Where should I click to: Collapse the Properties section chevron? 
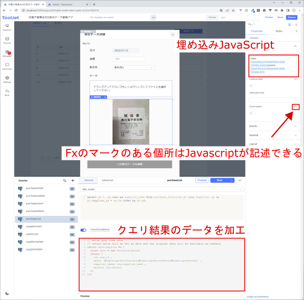pos(295,46)
